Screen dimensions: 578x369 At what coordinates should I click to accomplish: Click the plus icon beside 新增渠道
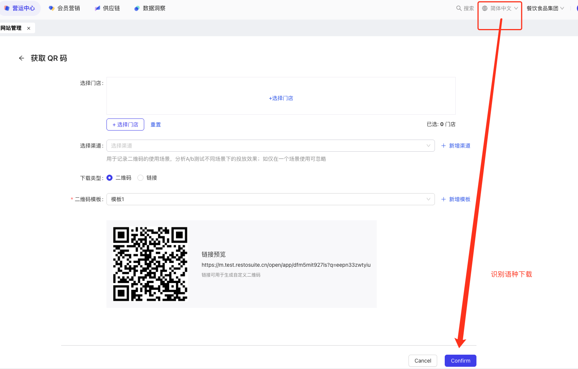click(444, 146)
